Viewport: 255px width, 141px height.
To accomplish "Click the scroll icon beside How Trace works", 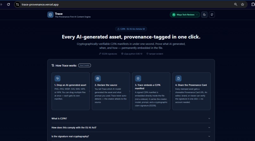I will click(53, 65).
